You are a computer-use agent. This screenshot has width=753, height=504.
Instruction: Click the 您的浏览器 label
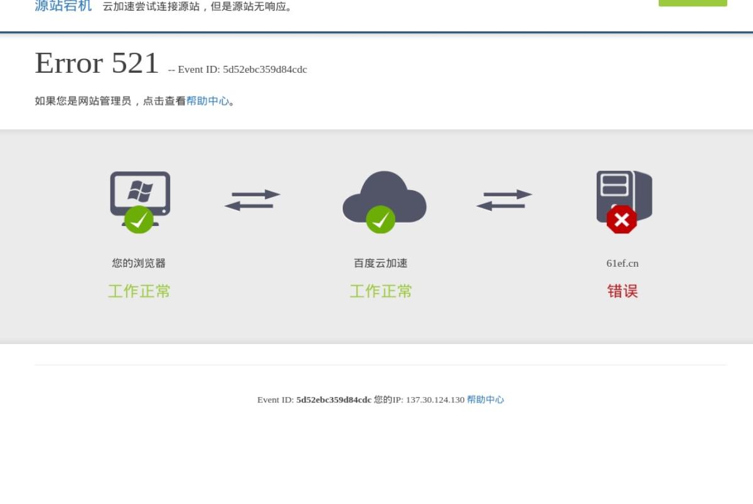(139, 264)
